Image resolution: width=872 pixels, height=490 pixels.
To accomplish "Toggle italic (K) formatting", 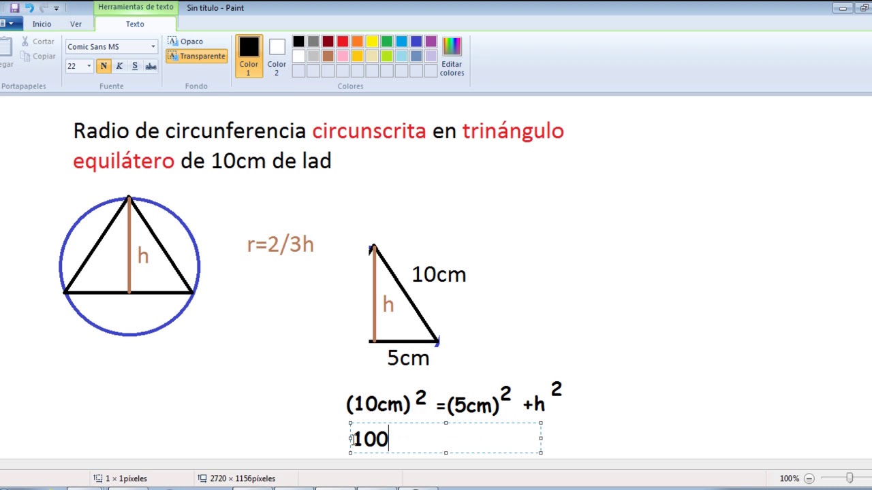I will click(119, 66).
